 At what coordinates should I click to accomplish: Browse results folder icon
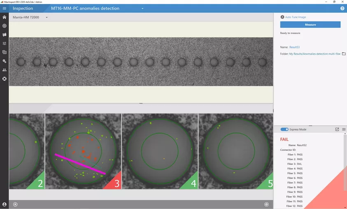click(x=344, y=54)
